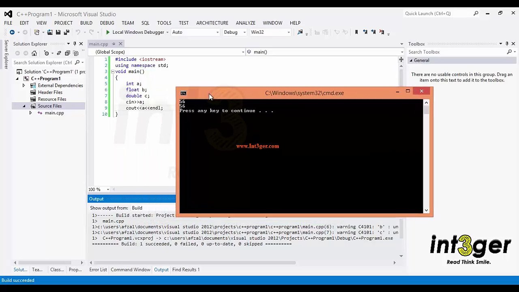Open the Server Explorer side tab
This screenshot has height=292, width=519.
(x=6, y=55)
